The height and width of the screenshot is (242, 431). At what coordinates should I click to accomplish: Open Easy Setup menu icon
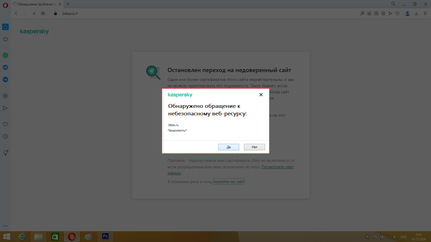tap(425, 13)
